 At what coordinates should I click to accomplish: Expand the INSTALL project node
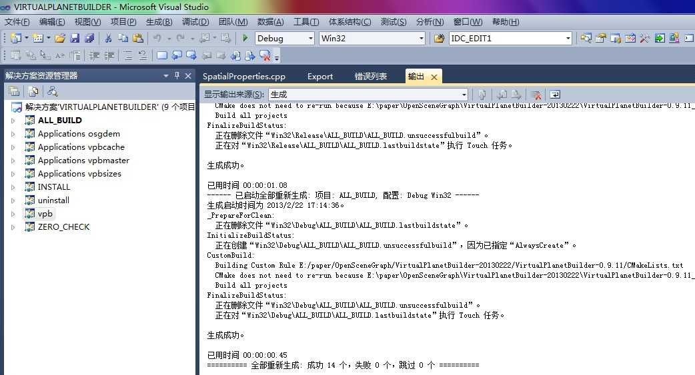pos(13,187)
